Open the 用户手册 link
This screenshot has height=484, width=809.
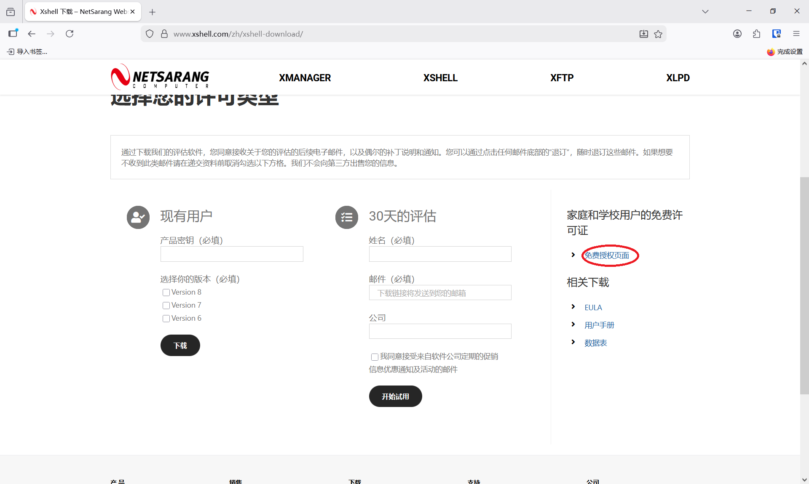pyautogui.click(x=600, y=325)
